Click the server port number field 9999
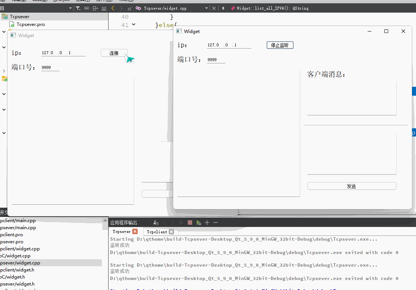Screen dimensions: 416x290 tap(216, 60)
